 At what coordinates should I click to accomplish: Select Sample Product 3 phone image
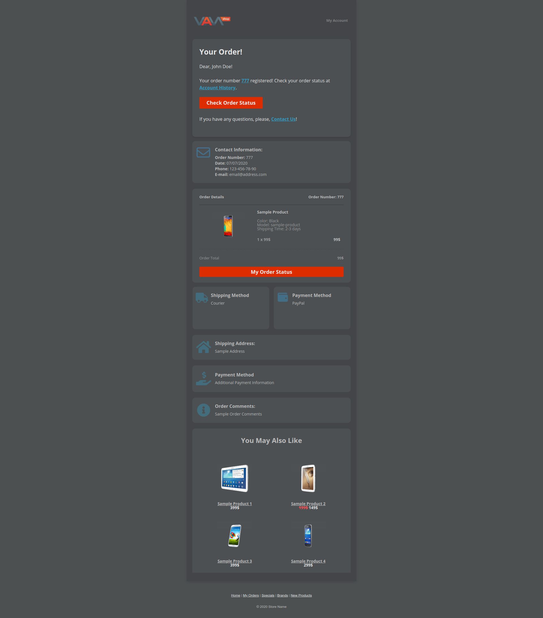[235, 536]
